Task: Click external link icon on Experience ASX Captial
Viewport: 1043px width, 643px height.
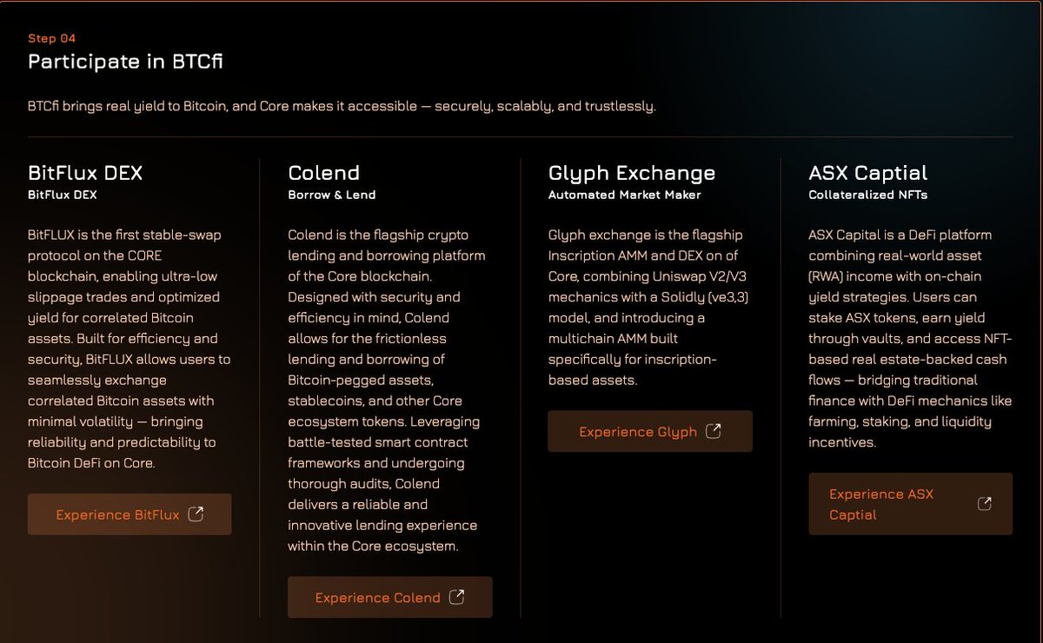Action: (x=985, y=504)
